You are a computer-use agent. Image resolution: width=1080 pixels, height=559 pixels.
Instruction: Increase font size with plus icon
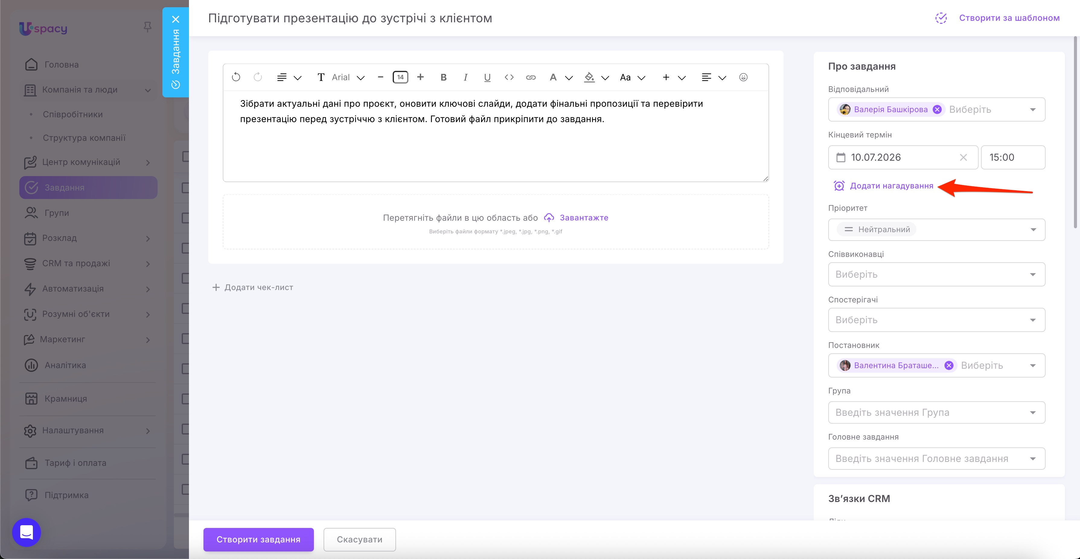click(420, 77)
